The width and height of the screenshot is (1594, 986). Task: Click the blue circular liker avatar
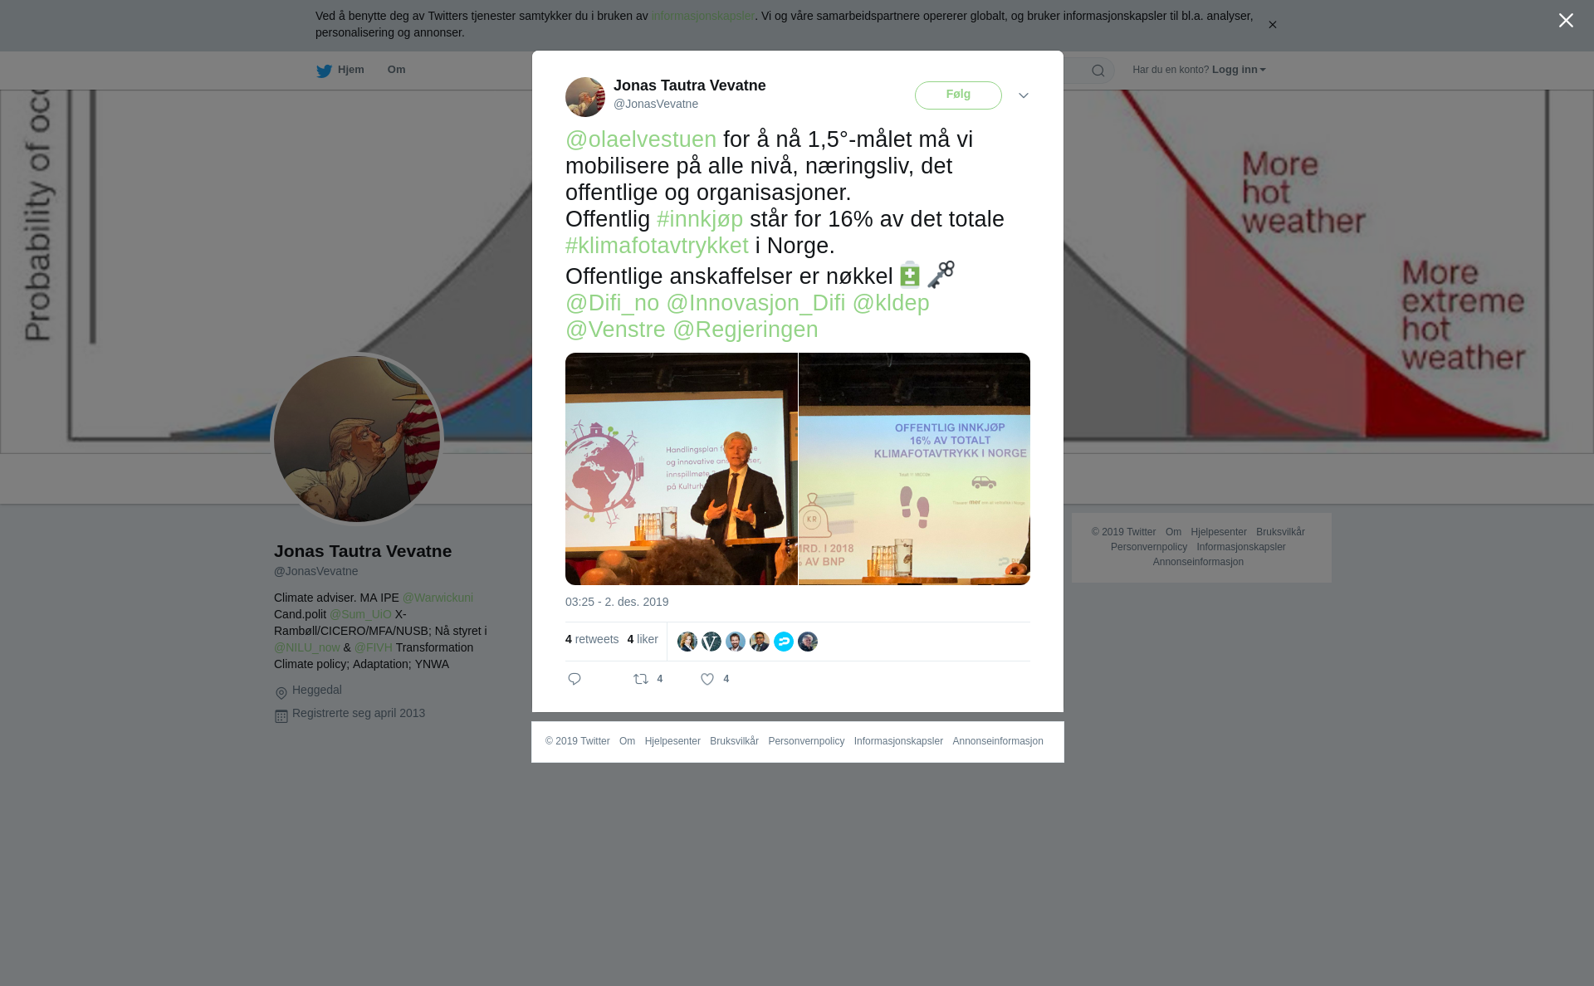pos(784,642)
